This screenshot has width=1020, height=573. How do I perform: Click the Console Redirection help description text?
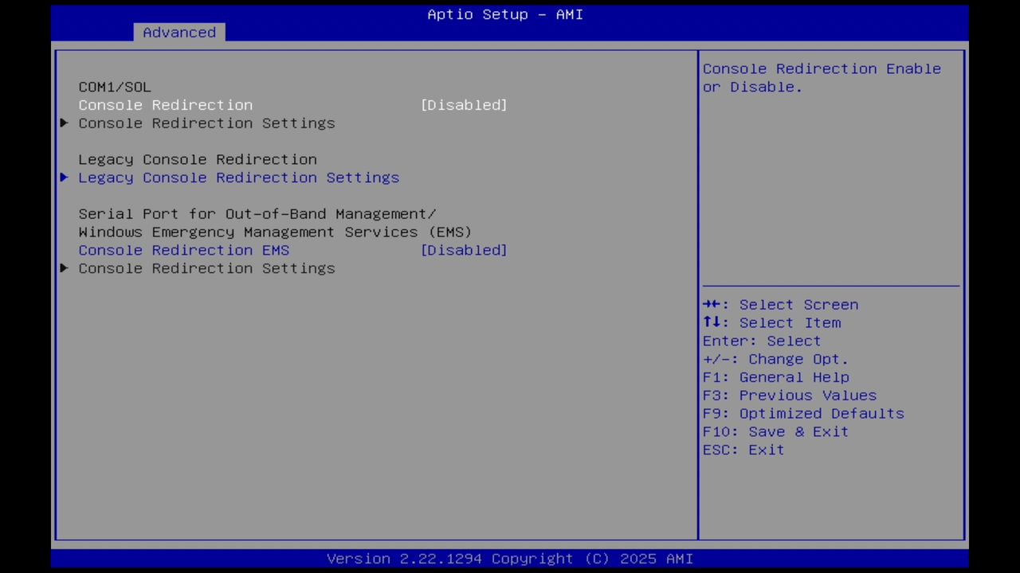822,77
